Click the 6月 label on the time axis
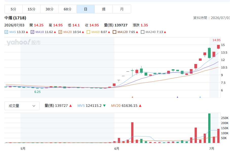 tap(117, 149)
